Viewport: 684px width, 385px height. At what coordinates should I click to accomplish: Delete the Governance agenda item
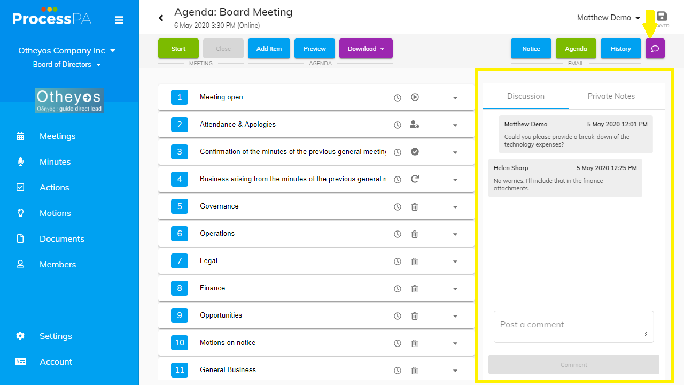pos(415,207)
